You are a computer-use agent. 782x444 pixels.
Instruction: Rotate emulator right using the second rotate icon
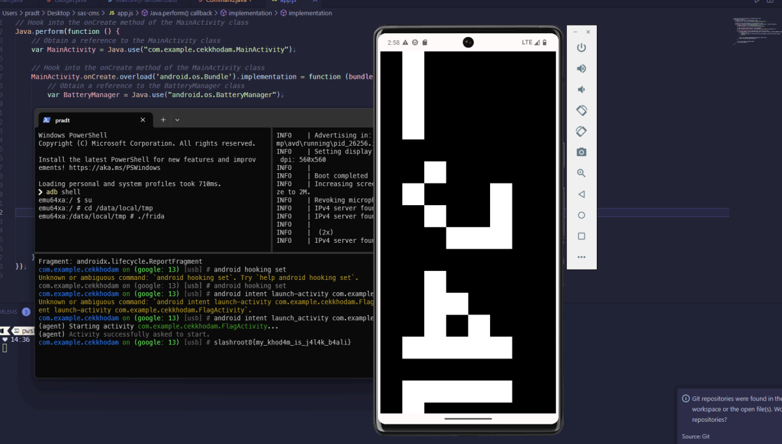[581, 132]
